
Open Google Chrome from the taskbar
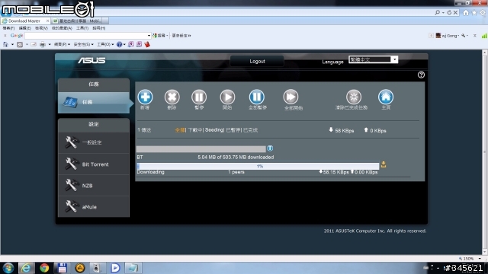click(x=44, y=268)
